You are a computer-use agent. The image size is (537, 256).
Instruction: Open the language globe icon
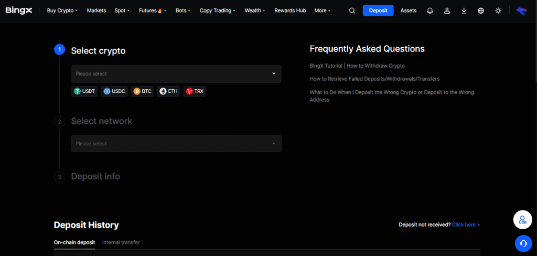click(481, 10)
